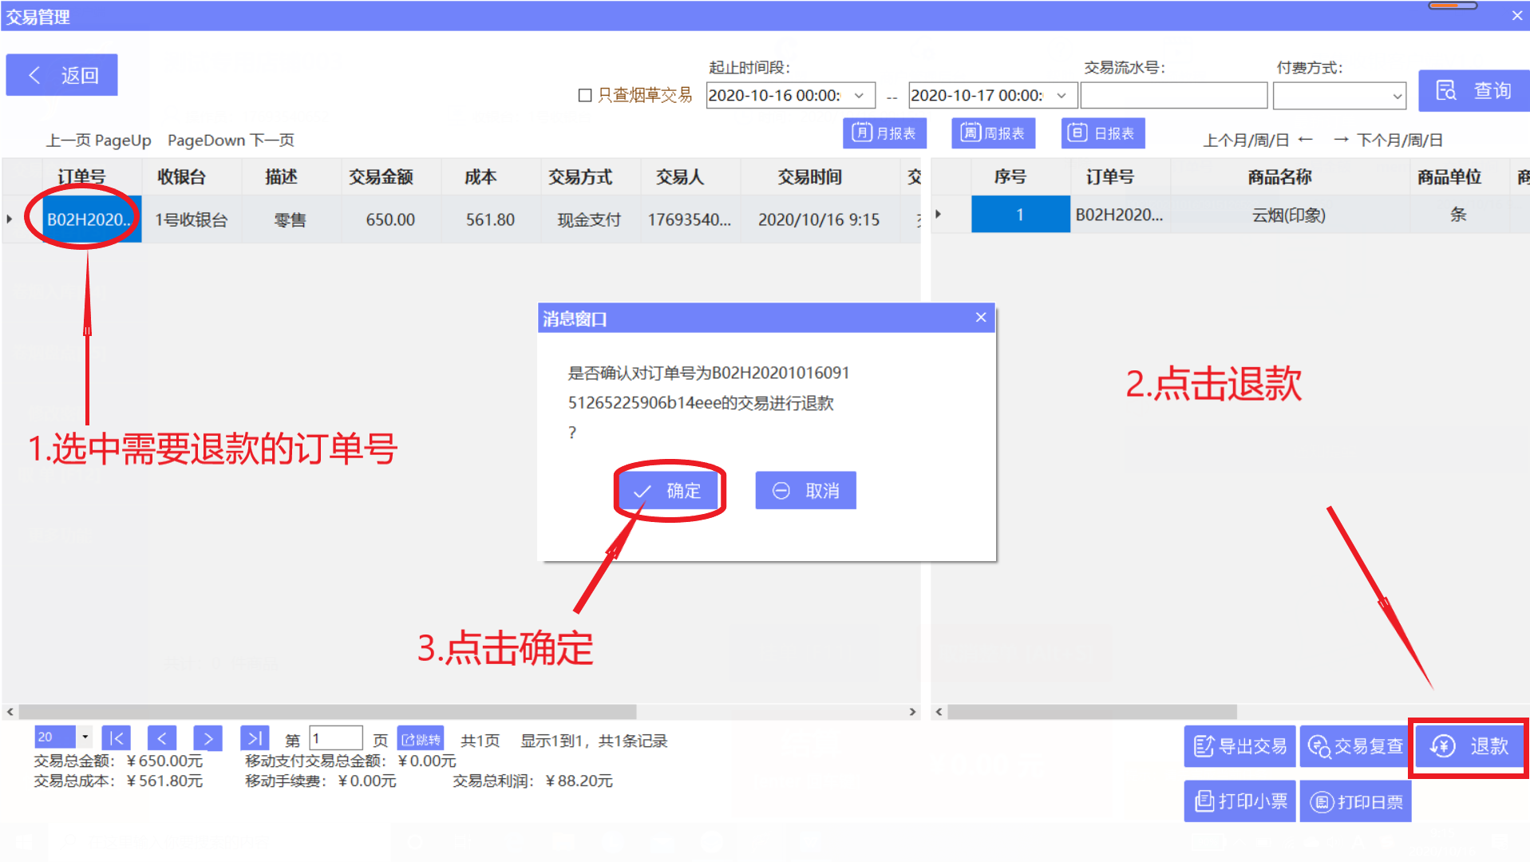Screen dimensions: 1530x862
Task: Cancel refund with 取消 button
Action: (x=805, y=490)
